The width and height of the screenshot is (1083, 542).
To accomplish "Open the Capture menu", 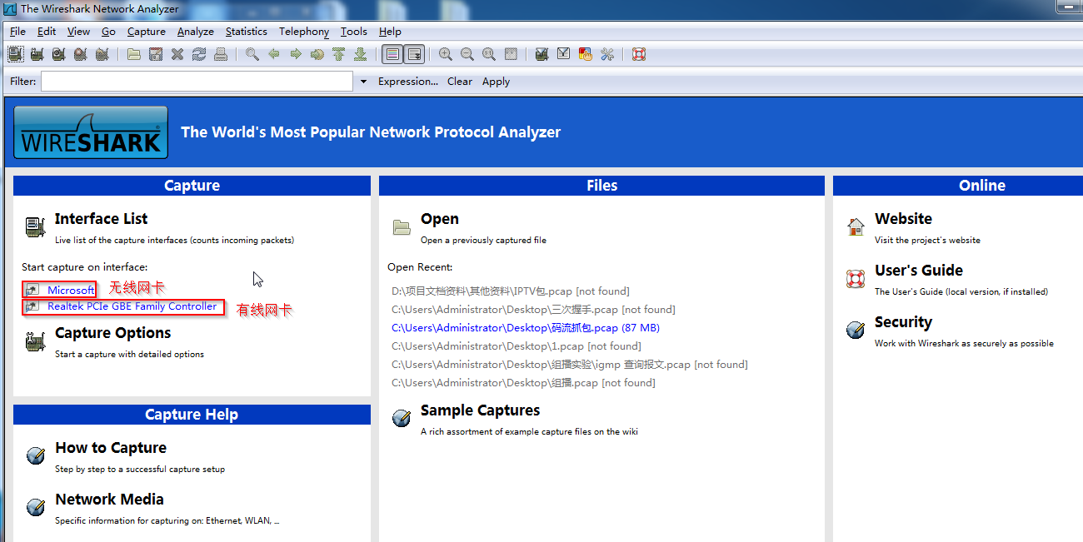I will tap(147, 32).
